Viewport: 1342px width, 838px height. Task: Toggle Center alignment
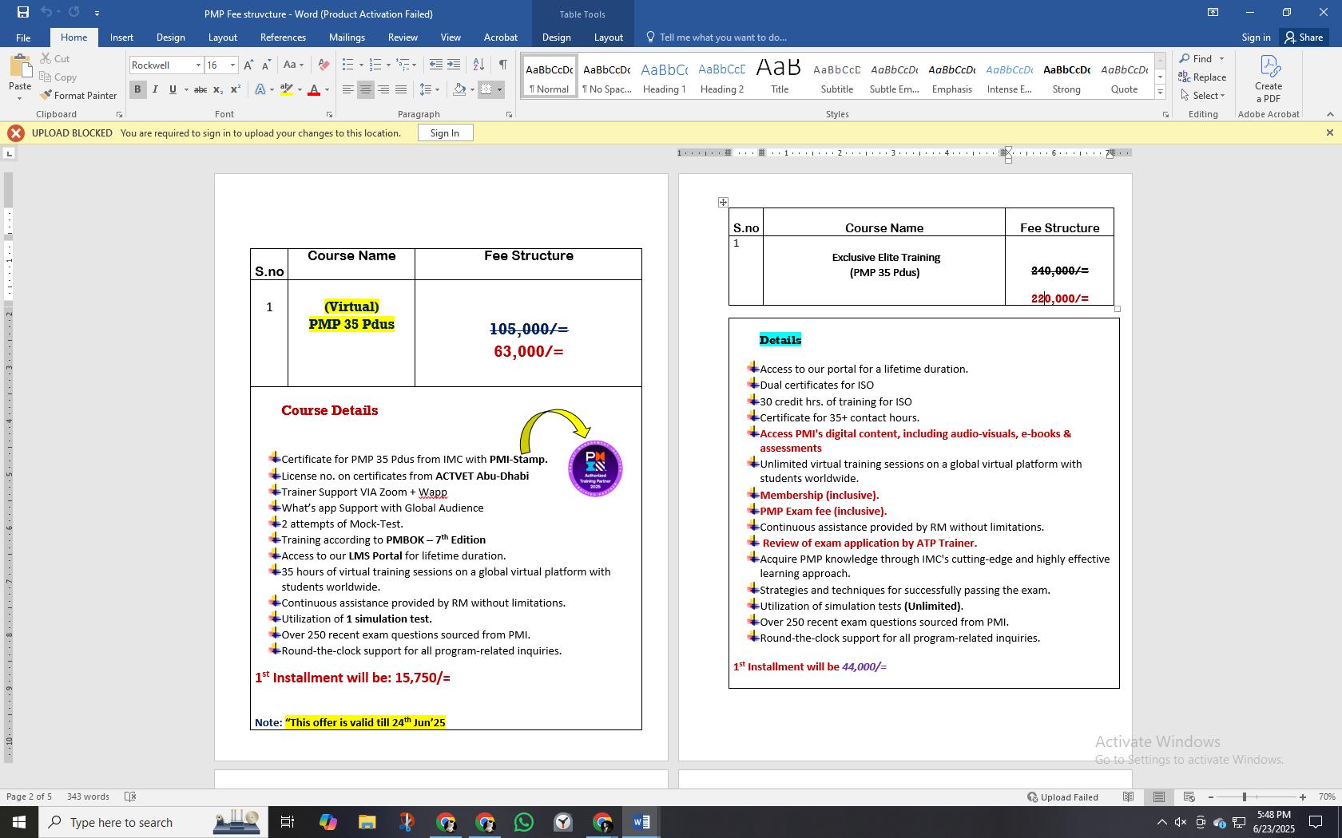[x=366, y=89]
